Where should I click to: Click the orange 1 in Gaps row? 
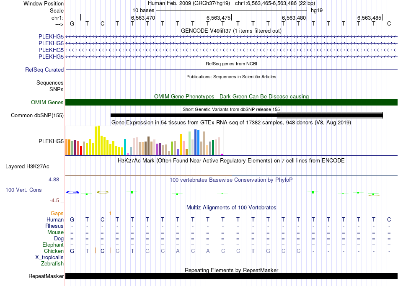[110, 214]
